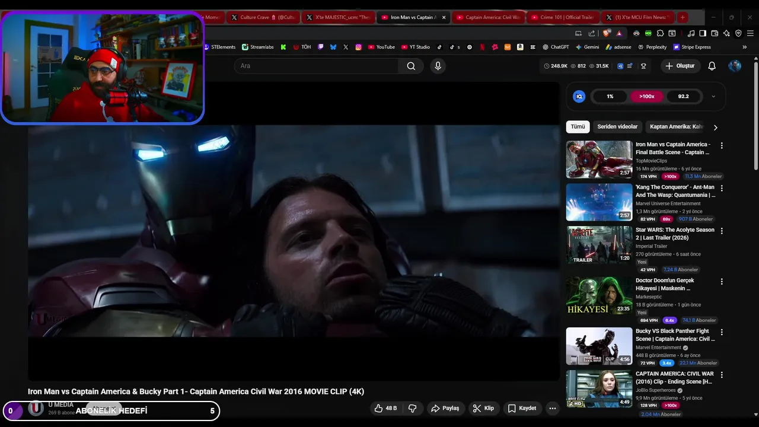This screenshot has width=759, height=427.
Task: Open Brave hamburger main menu
Action: point(750,33)
